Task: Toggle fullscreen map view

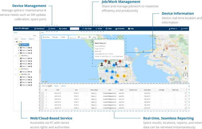Action: [x=186, y=37]
